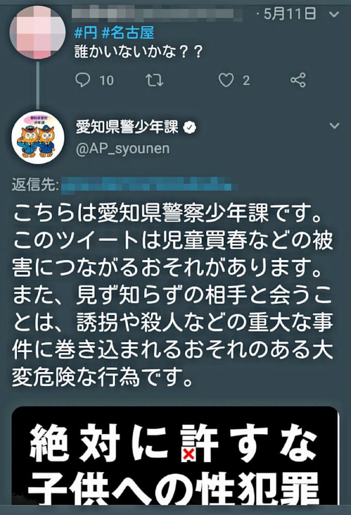Open the @AP_syounen handle
This screenshot has width=351, height=515.
(x=123, y=149)
